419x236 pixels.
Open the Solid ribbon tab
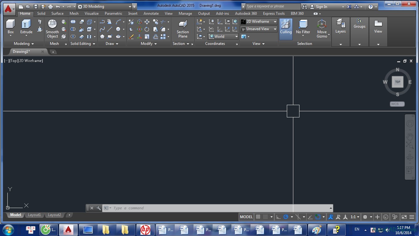[x=41, y=14]
